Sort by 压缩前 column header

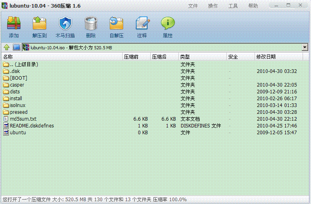[136, 57]
